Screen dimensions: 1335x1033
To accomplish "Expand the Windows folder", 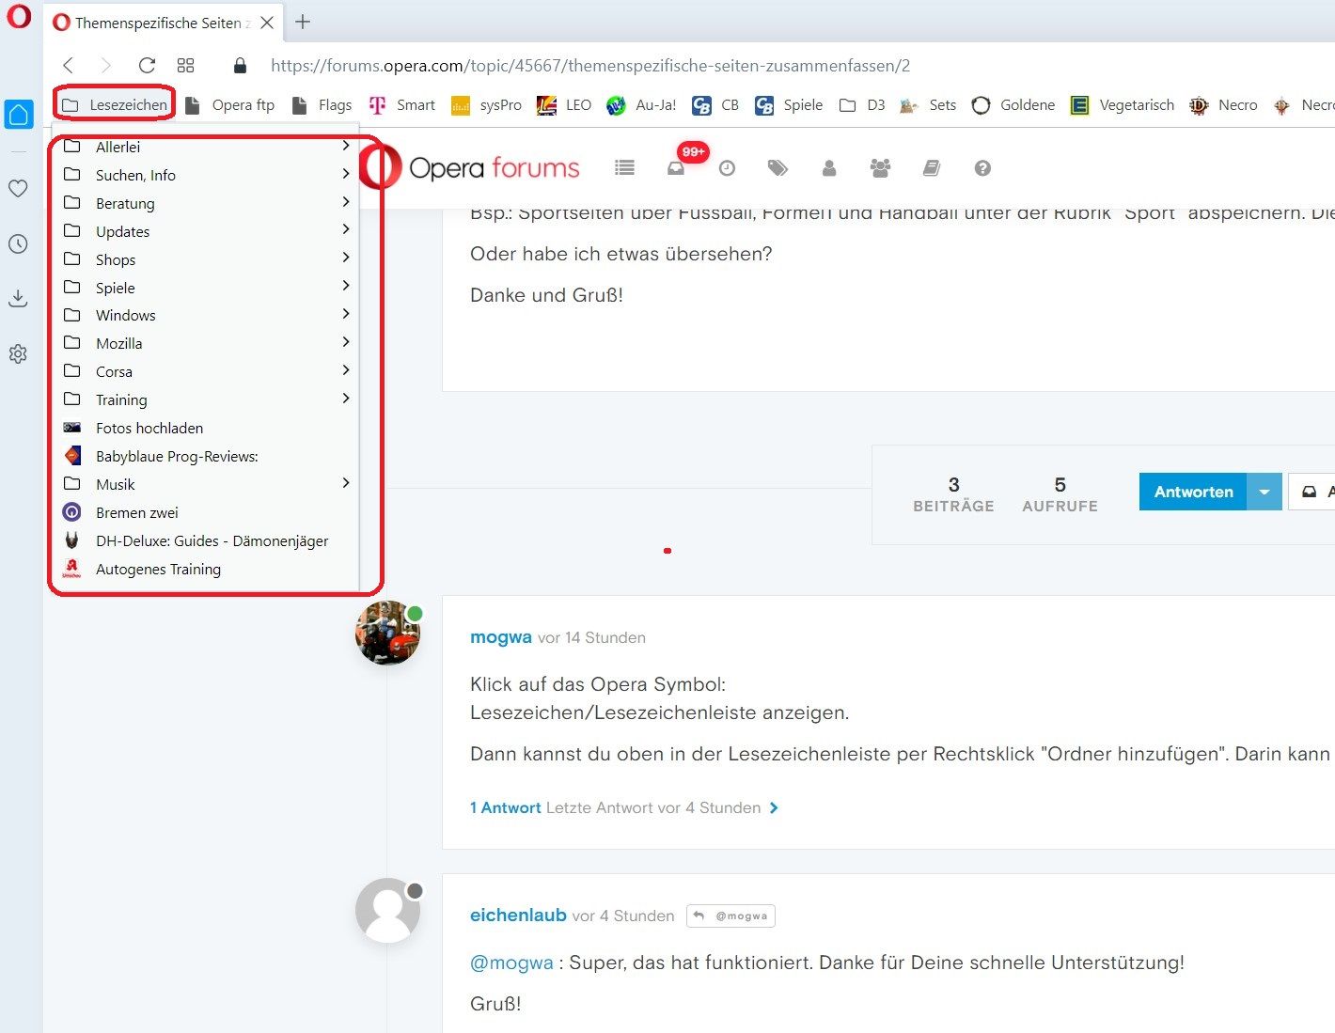I will pyautogui.click(x=207, y=315).
